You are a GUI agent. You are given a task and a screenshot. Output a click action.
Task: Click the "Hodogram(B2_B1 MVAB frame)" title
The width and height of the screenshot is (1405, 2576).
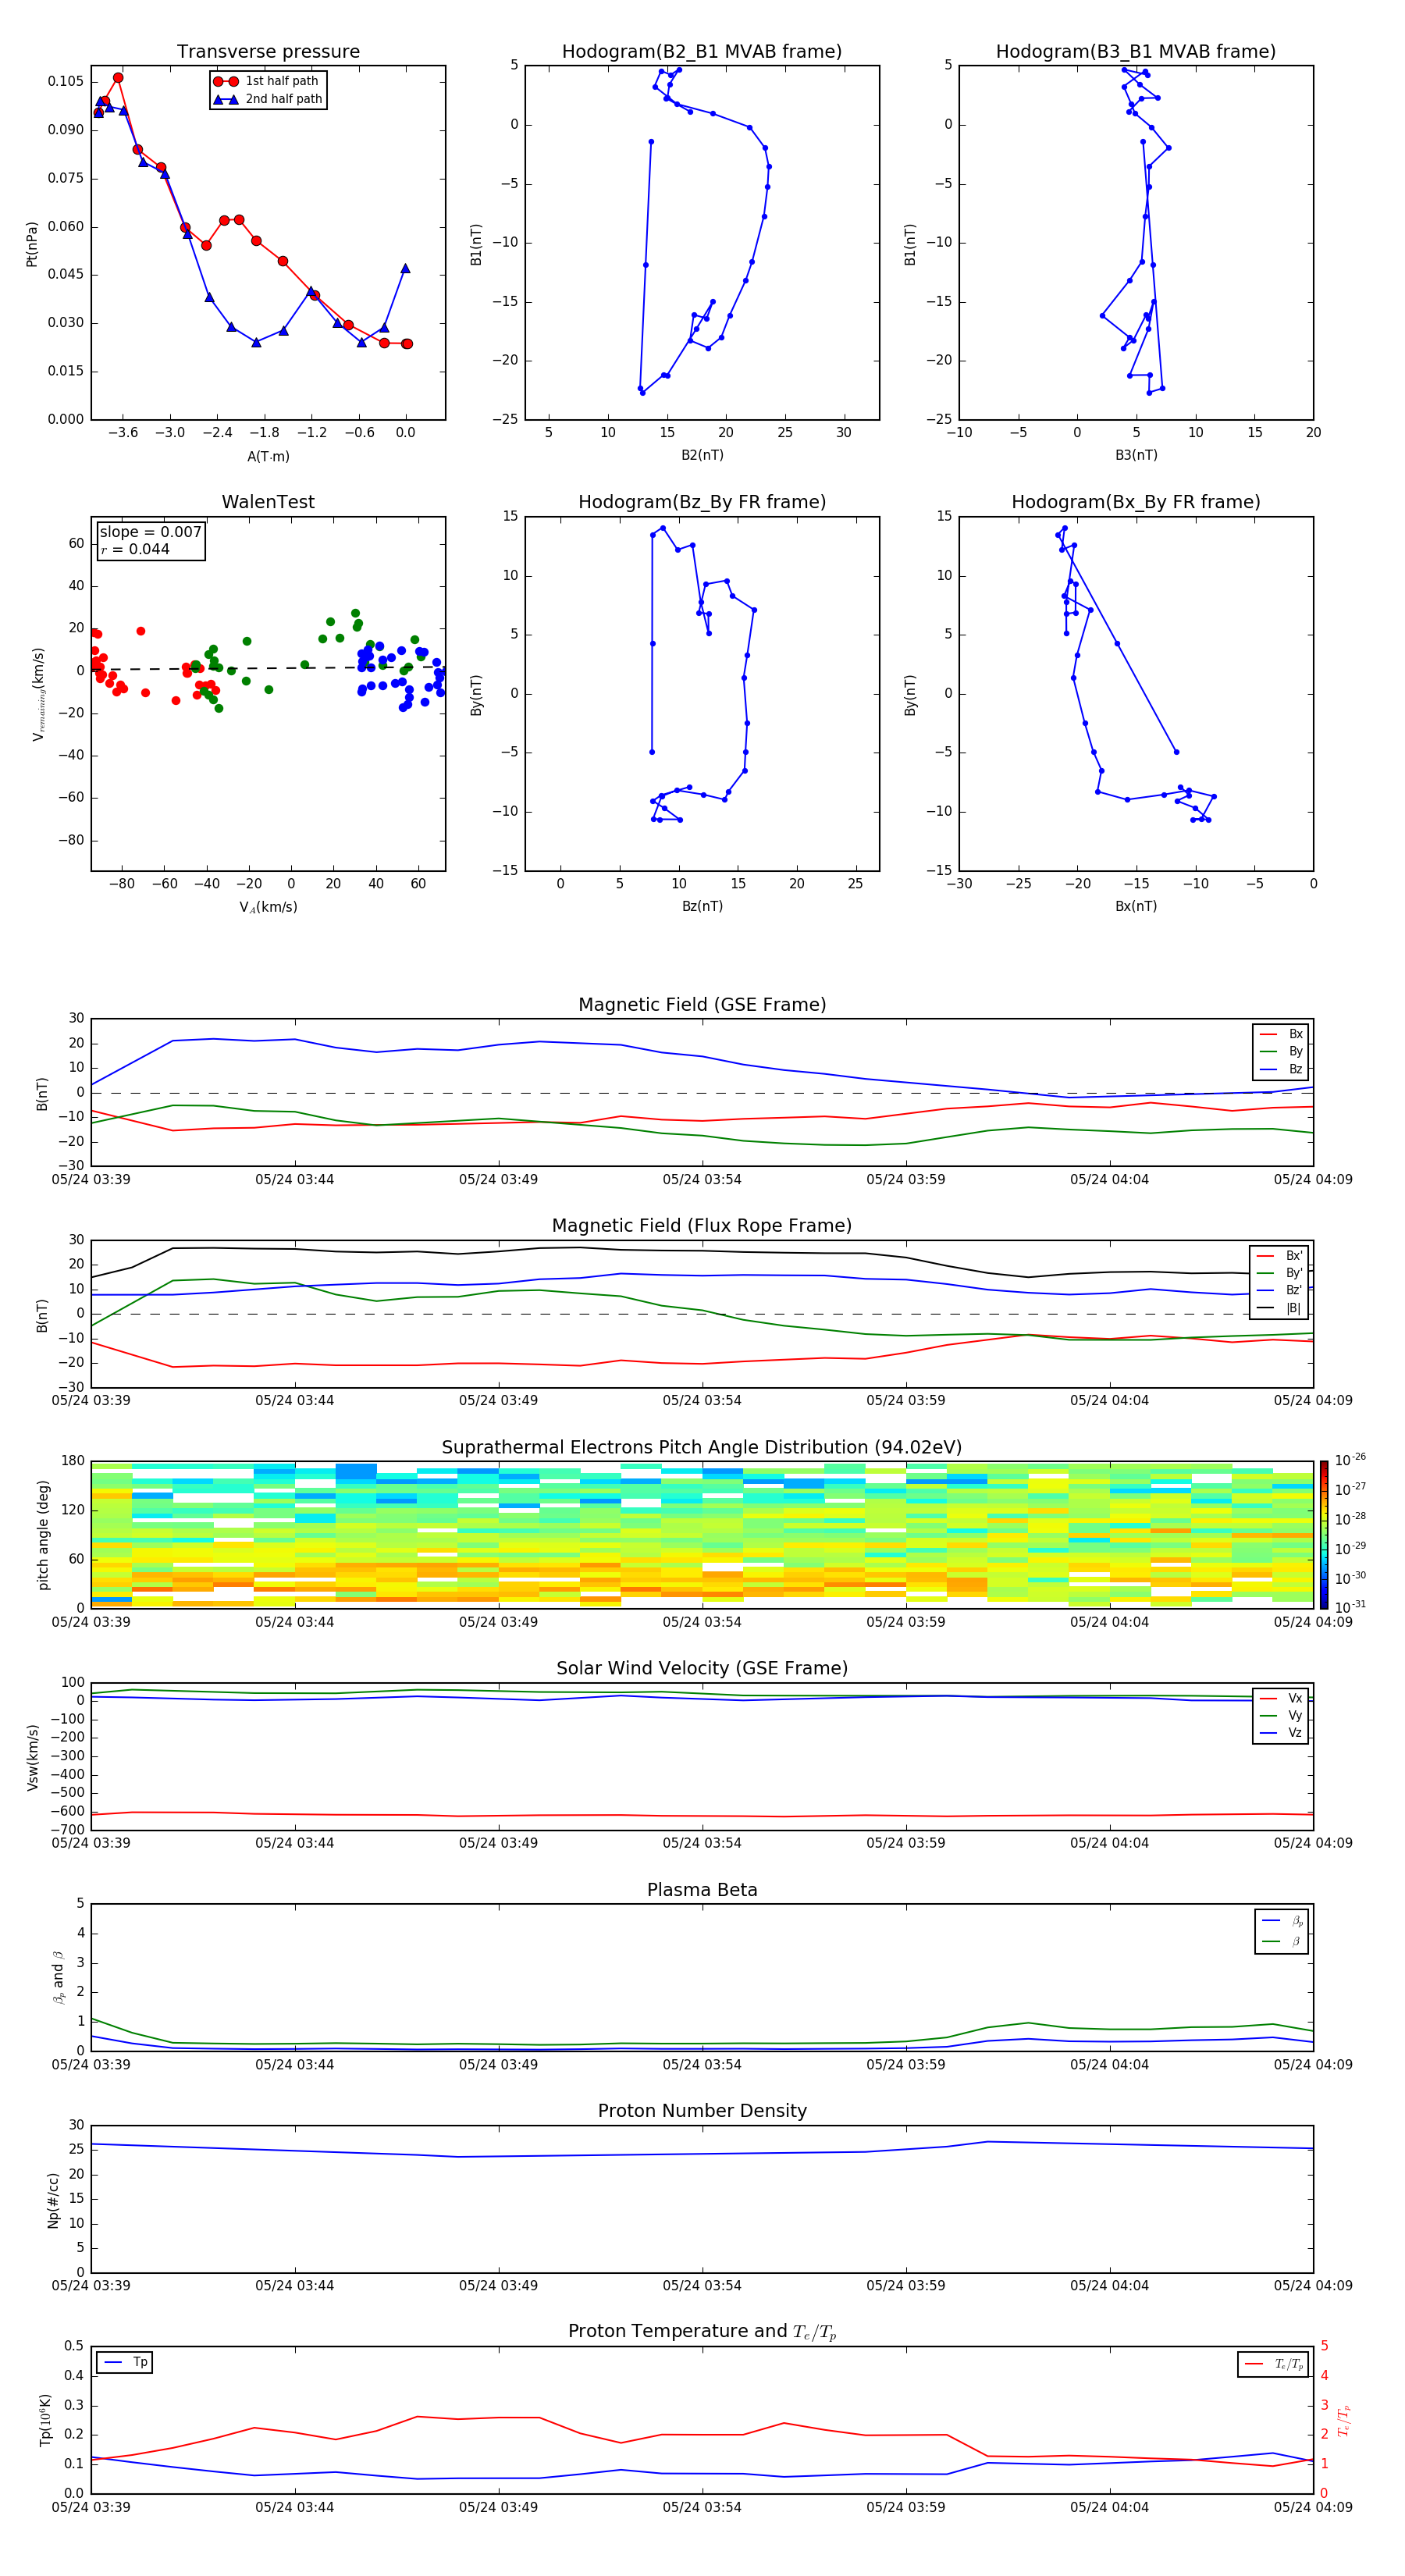[702, 52]
